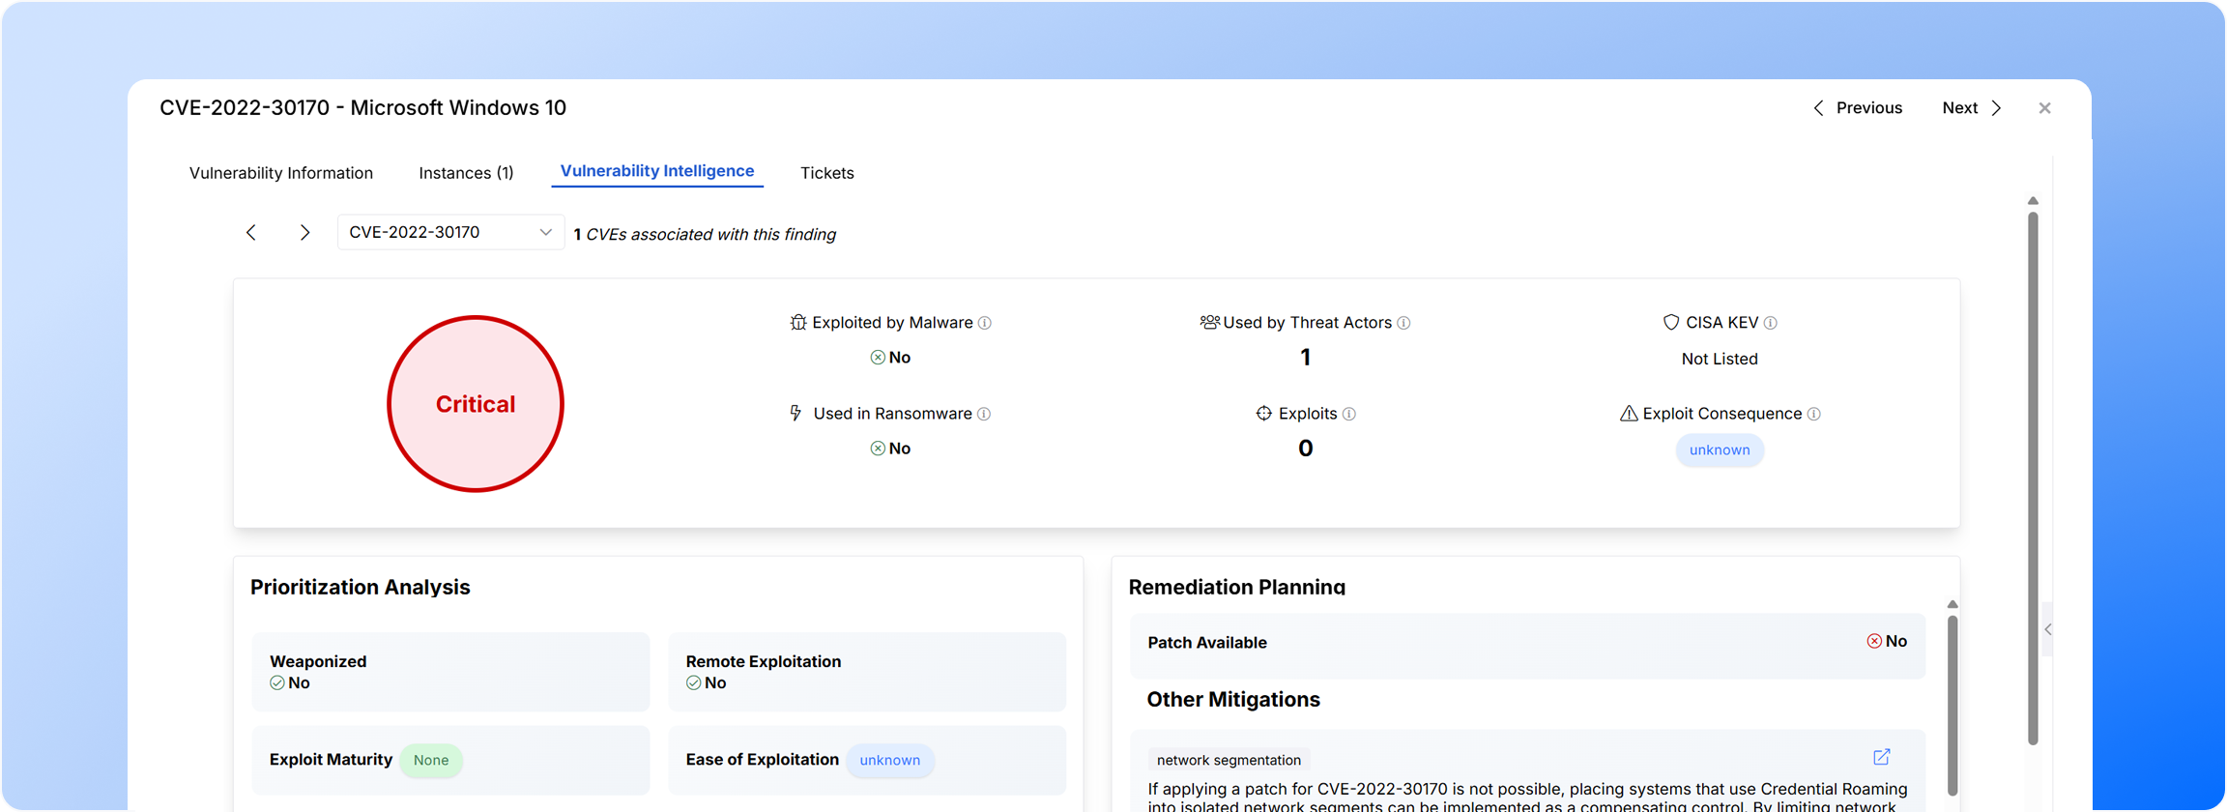
Task: Go to the Previous vulnerability
Action: point(1857,108)
